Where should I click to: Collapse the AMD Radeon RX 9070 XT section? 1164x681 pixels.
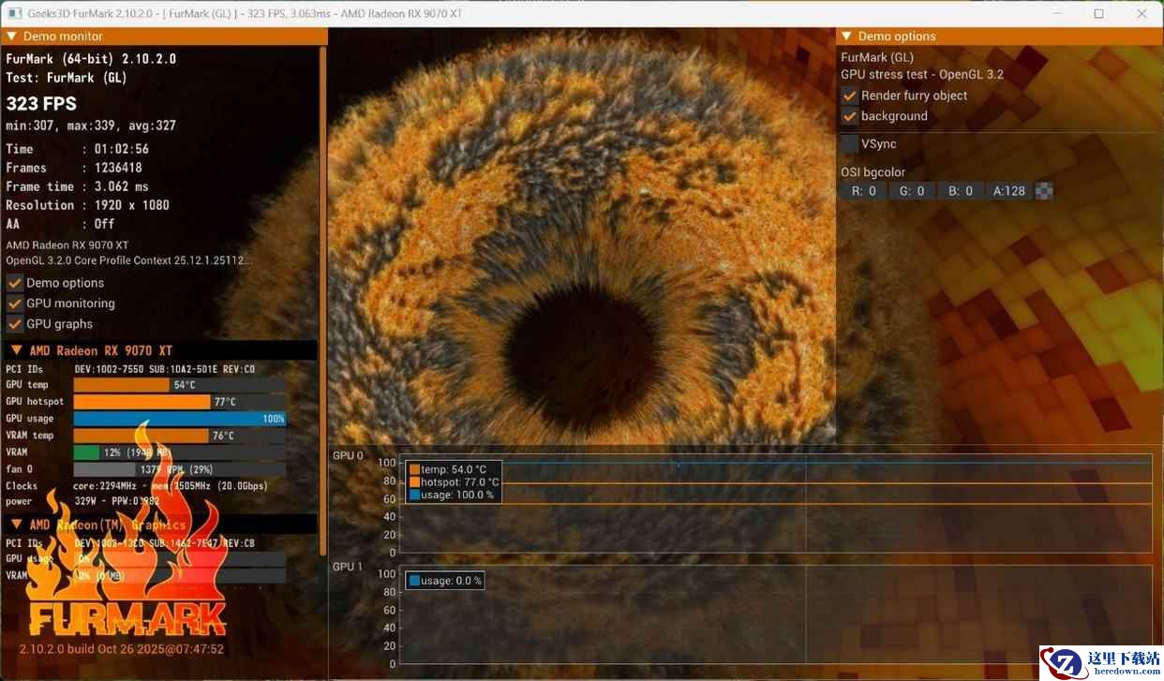tap(16, 350)
